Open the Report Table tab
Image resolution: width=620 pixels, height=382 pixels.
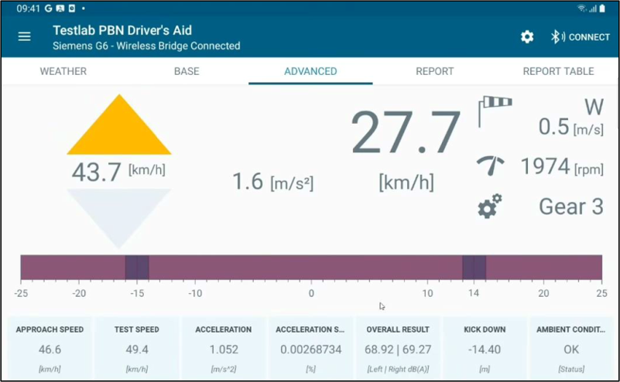[558, 71]
